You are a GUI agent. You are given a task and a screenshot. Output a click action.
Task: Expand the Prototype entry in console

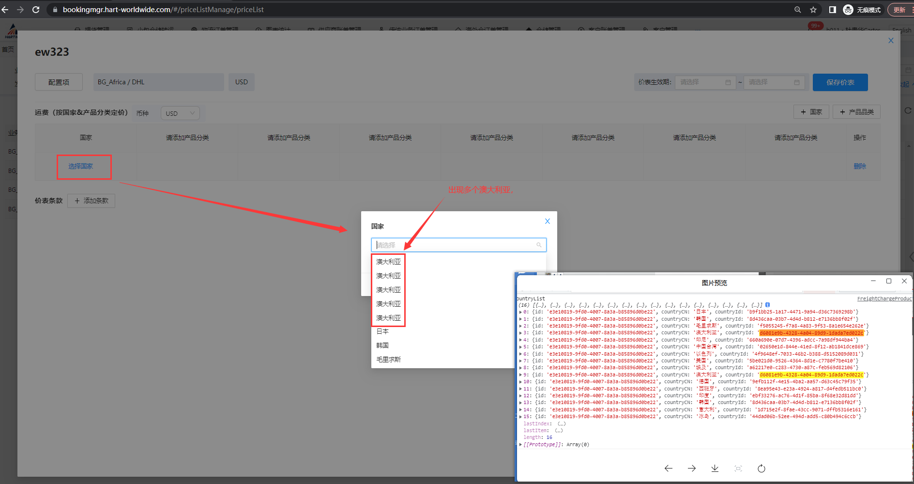pos(520,444)
